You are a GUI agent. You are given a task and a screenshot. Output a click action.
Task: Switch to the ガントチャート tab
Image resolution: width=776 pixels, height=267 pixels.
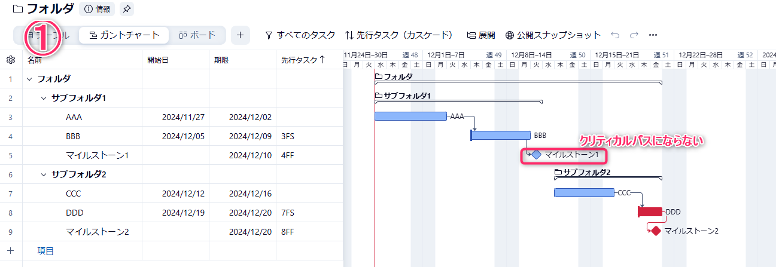(x=124, y=35)
